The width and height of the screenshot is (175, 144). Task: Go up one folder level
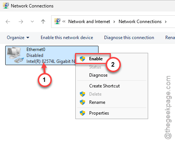[x=43, y=22]
